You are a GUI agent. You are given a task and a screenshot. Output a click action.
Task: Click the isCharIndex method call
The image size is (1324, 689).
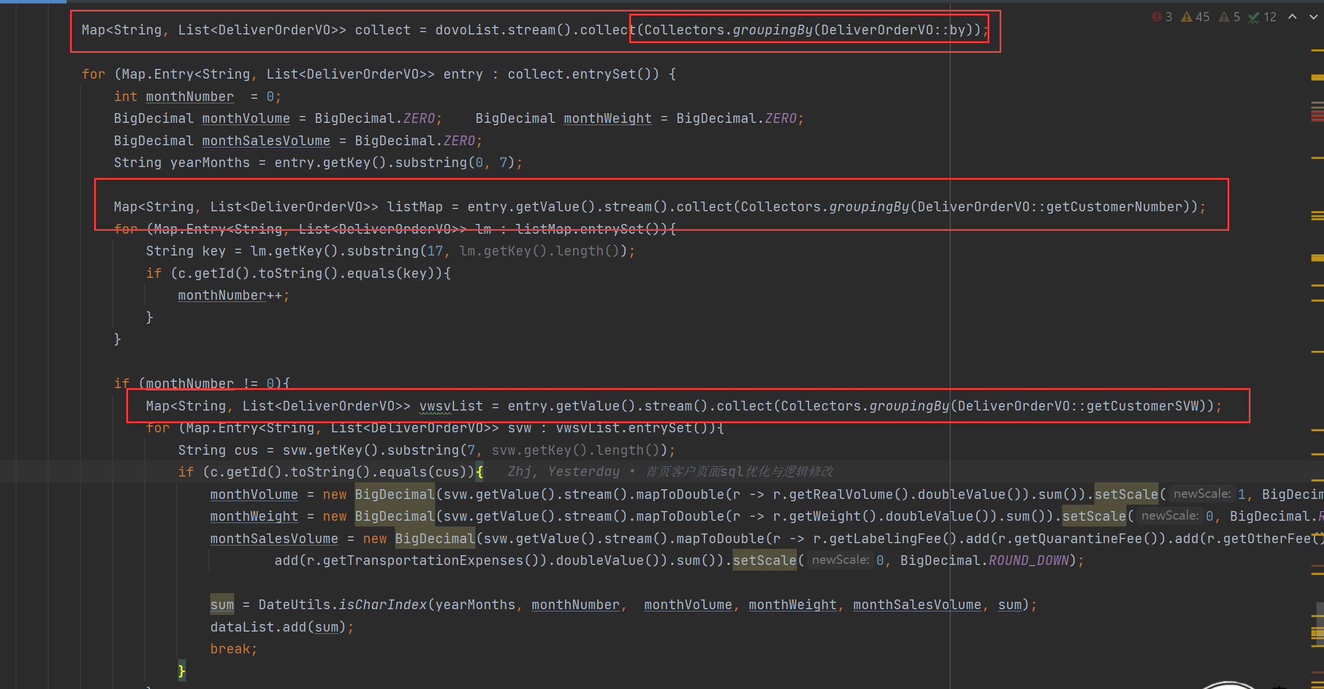(382, 605)
